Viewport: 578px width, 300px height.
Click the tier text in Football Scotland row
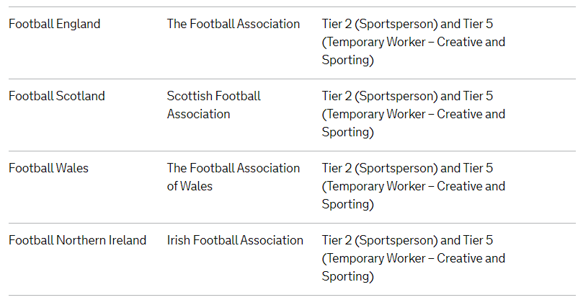coord(413,114)
